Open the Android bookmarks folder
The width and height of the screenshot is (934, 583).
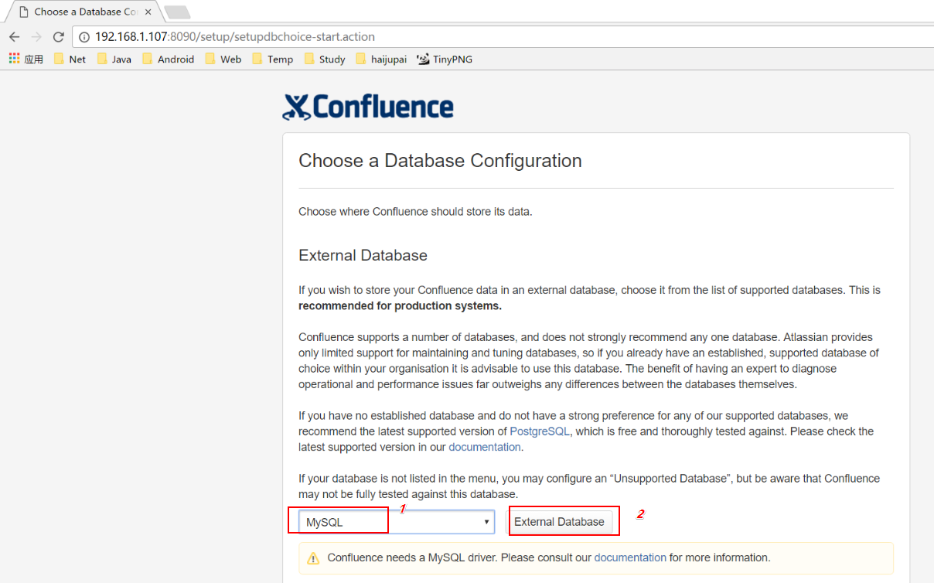pyautogui.click(x=168, y=59)
